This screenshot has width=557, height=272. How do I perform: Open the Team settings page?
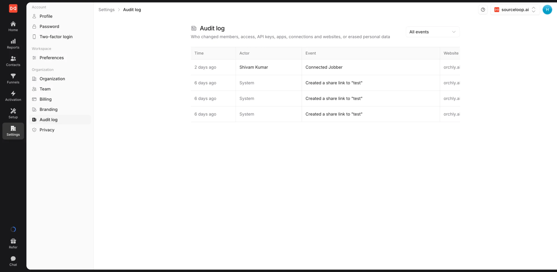[x=60, y=89]
